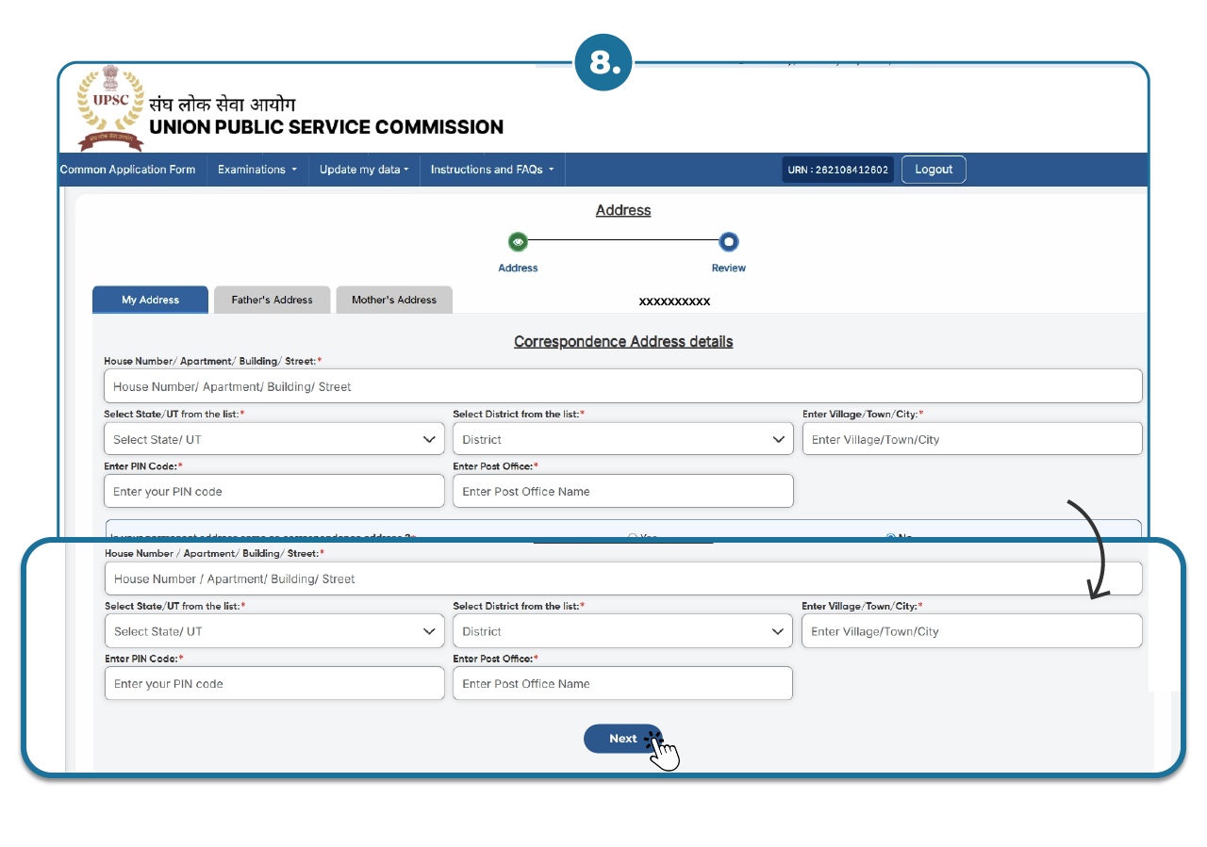Switch to the My Address tab
The image size is (1207, 847).
(150, 300)
